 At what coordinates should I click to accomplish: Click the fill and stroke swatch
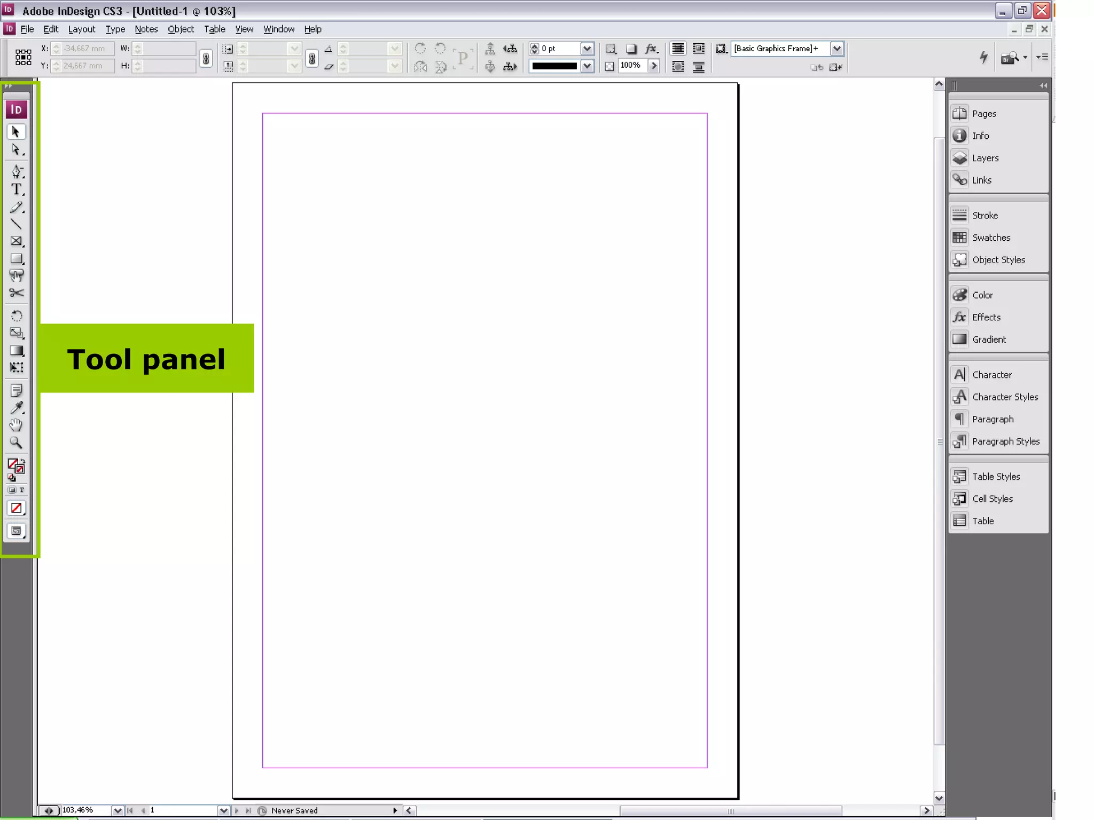[15, 466]
